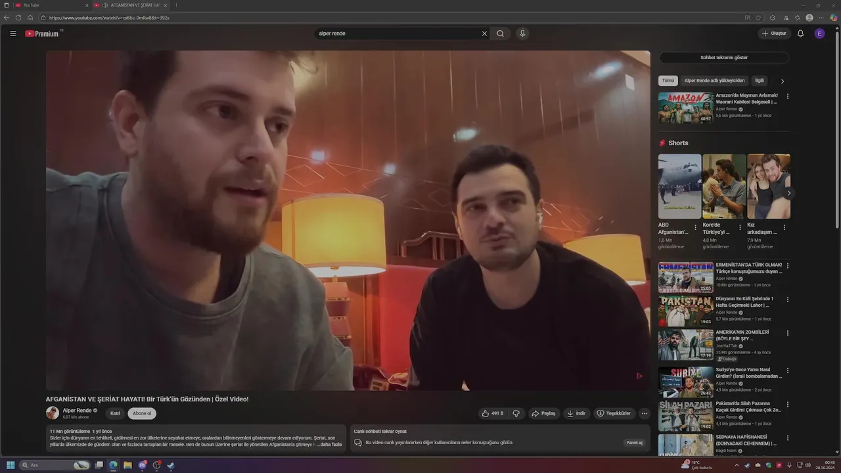Click the Katıl join button

click(x=115, y=413)
